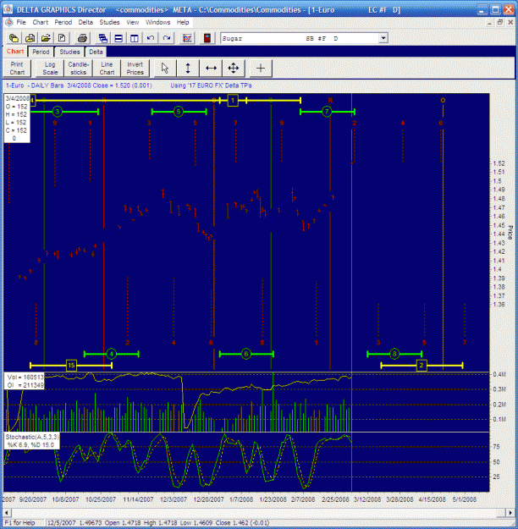
Task: Click the Vol = 160513 readout
Action: (x=25, y=377)
